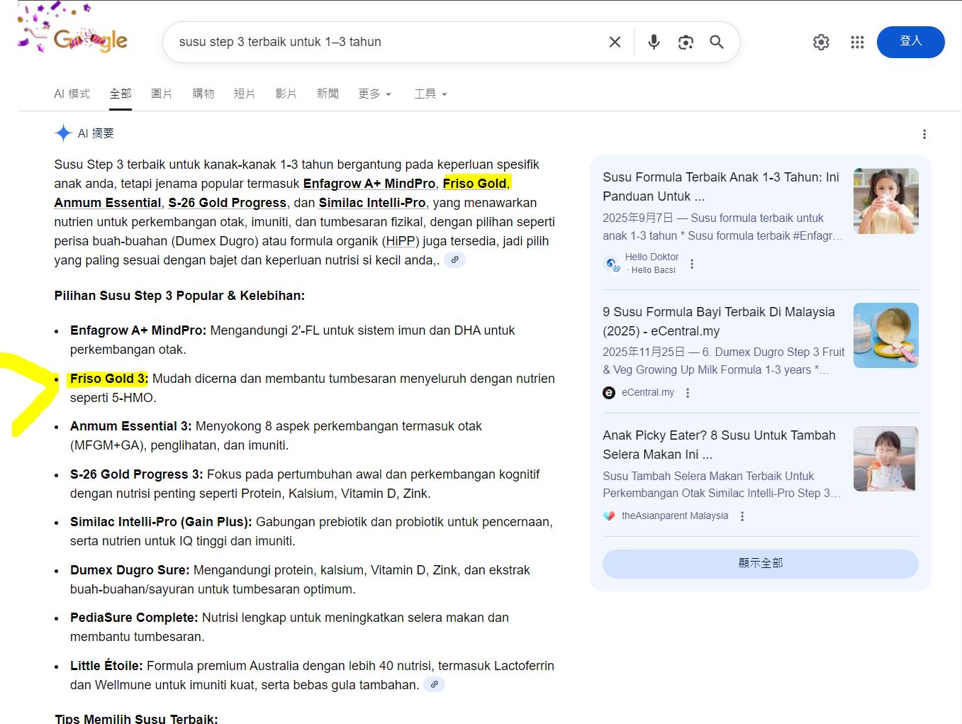Screen dimensions: 962x724
Task: Clear the search box text
Action: pyautogui.click(x=615, y=43)
